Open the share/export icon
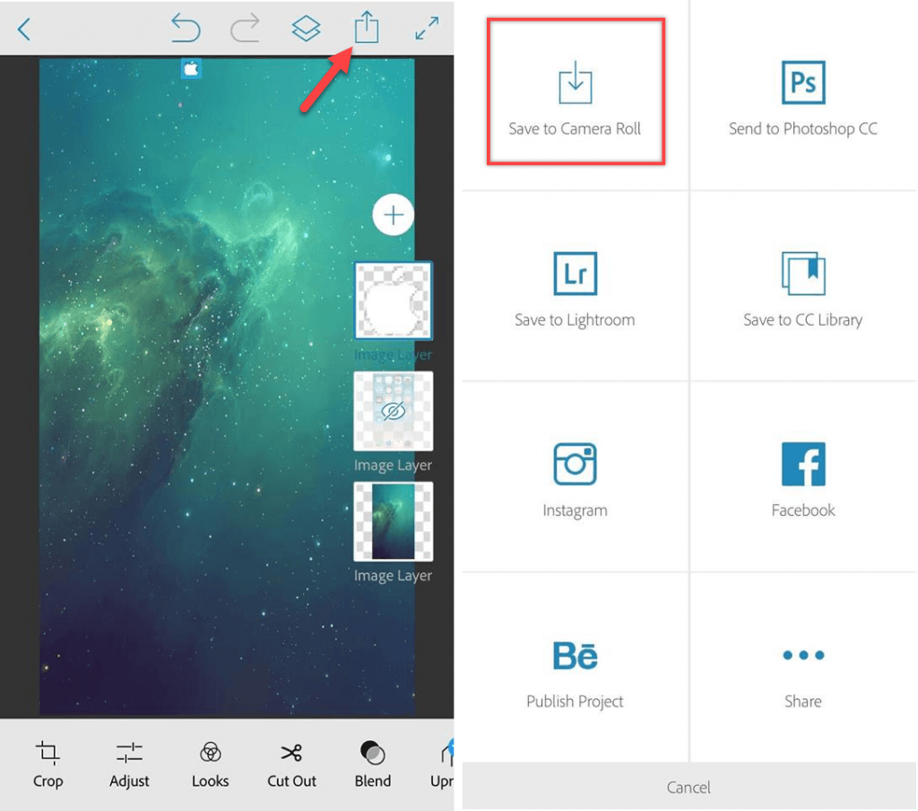This screenshot has width=918, height=811. point(366,28)
